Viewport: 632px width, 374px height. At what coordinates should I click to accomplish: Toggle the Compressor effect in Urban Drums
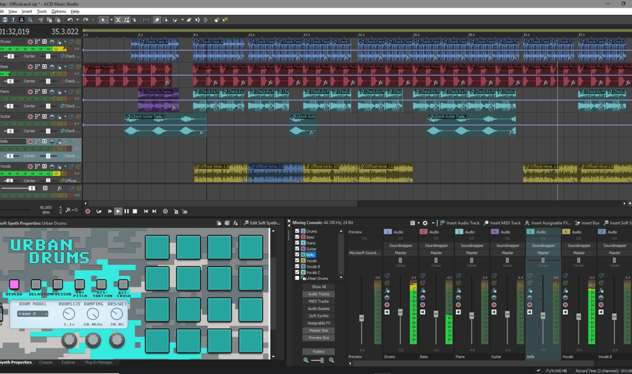(x=57, y=284)
